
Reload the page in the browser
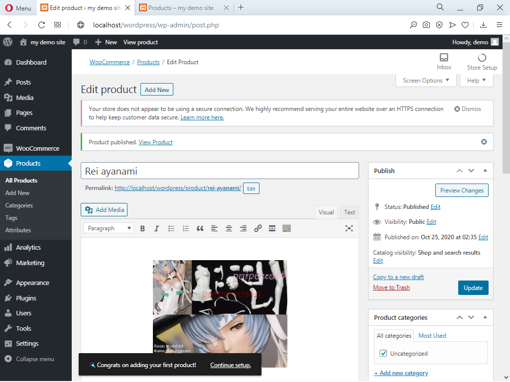42,25
